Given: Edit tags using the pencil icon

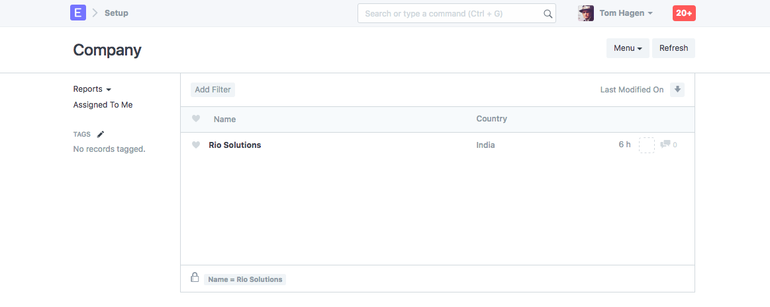Looking at the screenshot, I should click(x=101, y=134).
